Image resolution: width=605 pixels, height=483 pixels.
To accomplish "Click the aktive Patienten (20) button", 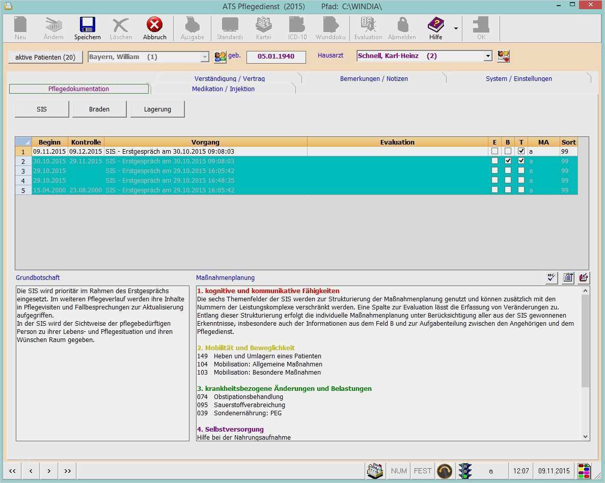I will 45,57.
